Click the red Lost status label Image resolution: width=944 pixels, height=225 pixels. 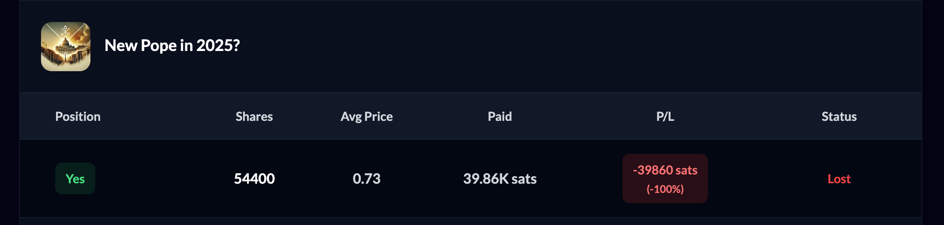click(x=839, y=179)
